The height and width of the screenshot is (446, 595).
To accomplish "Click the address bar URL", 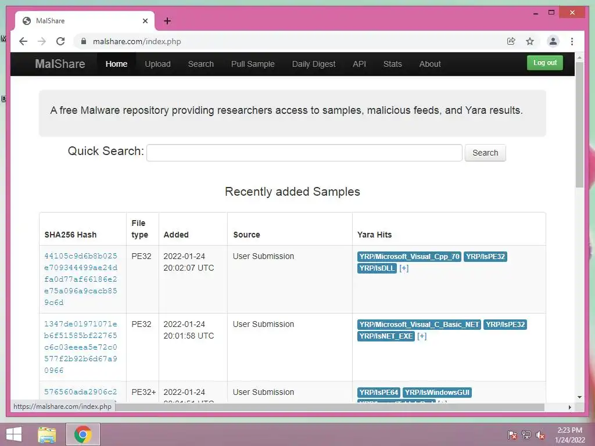I will tap(137, 41).
